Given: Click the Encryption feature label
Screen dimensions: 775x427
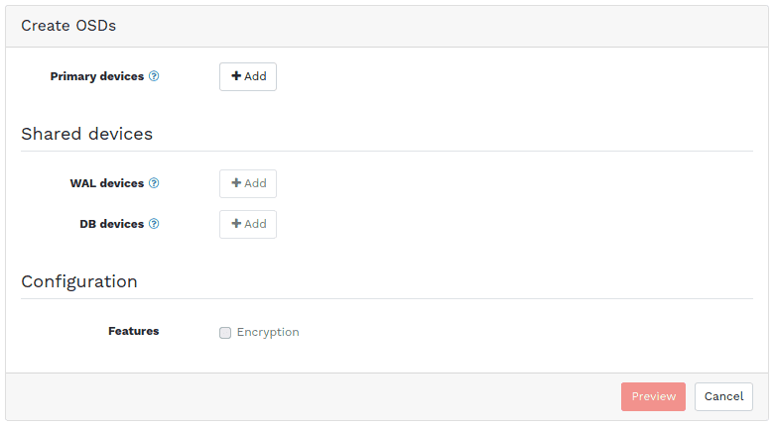Looking at the screenshot, I should pyautogui.click(x=268, y=333).
